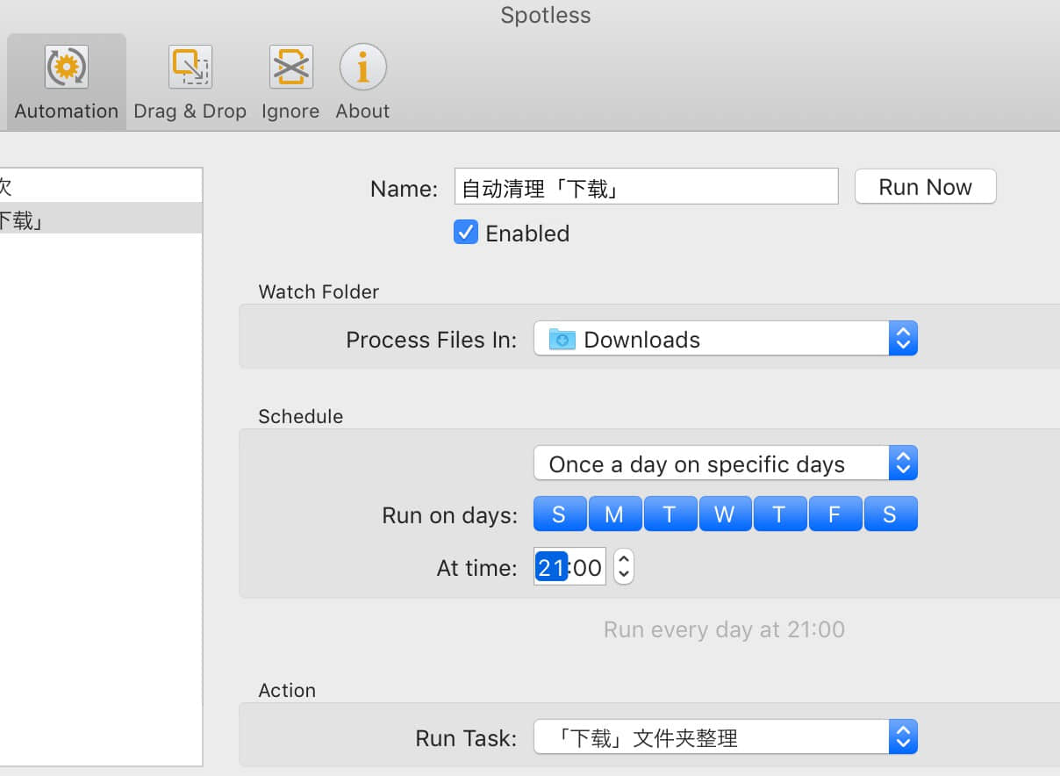Toggle Sunday in Run on days
Screen dimensions: 1060x776
(559, 514)
